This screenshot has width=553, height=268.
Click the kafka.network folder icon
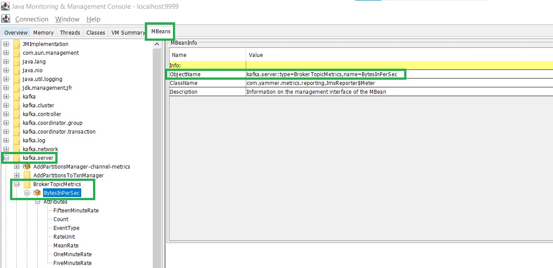point(17,149)
